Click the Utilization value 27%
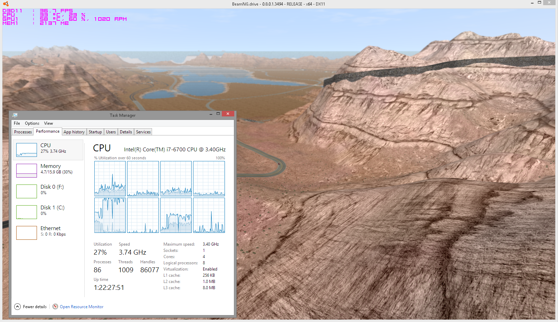 [100, 253]
